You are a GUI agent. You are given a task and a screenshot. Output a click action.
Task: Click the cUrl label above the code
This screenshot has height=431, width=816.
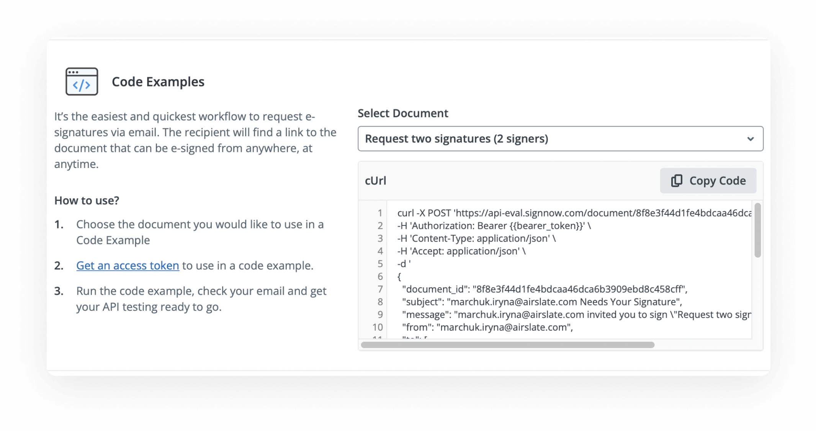point(375,181)
